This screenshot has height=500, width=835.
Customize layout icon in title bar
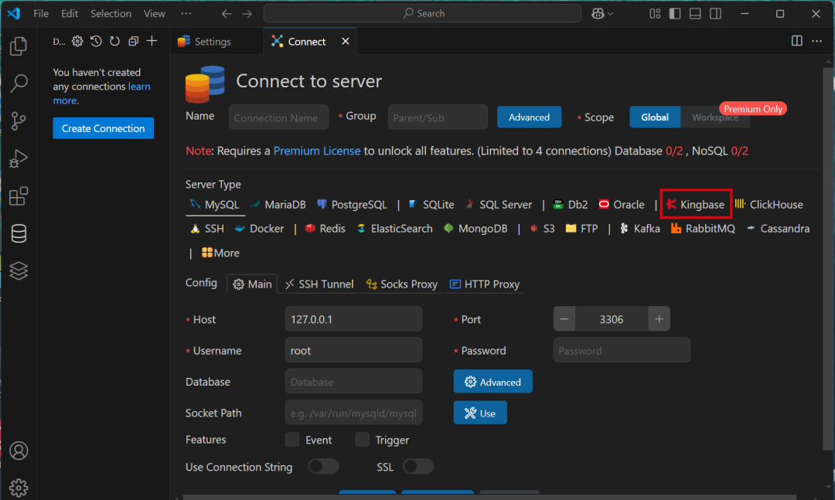[x=655, y=13]
